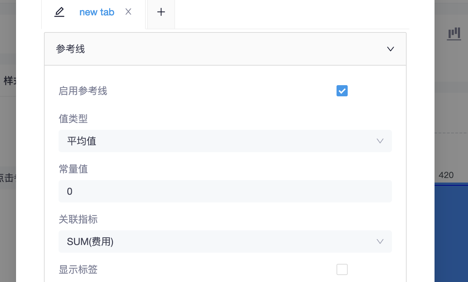Rename the tab using the pencil icon
The image size is (468, 282).
click(x=59, y=12)
